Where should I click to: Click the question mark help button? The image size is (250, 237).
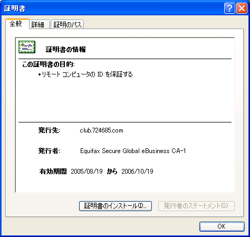(229, 8)
